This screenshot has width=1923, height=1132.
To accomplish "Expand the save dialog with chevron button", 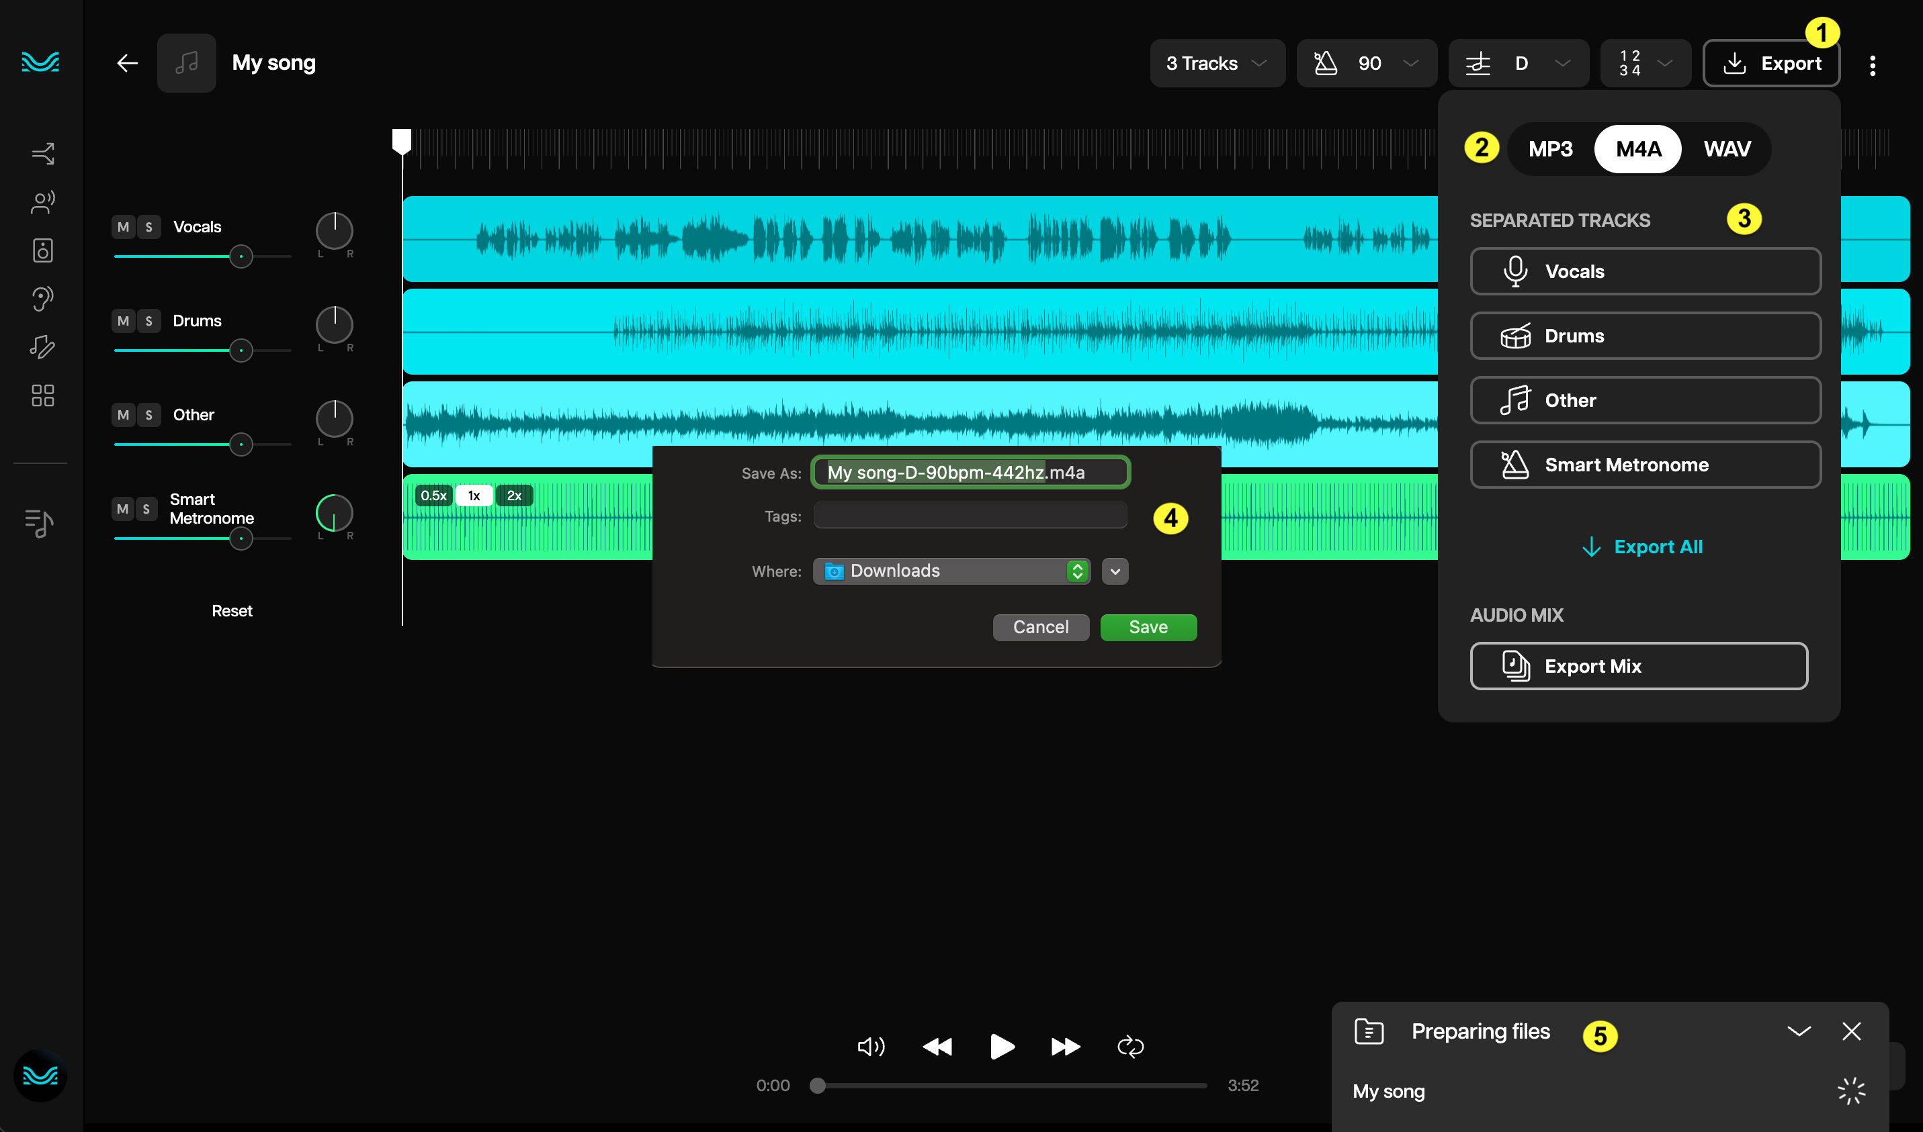I will tap(1115, 571).
